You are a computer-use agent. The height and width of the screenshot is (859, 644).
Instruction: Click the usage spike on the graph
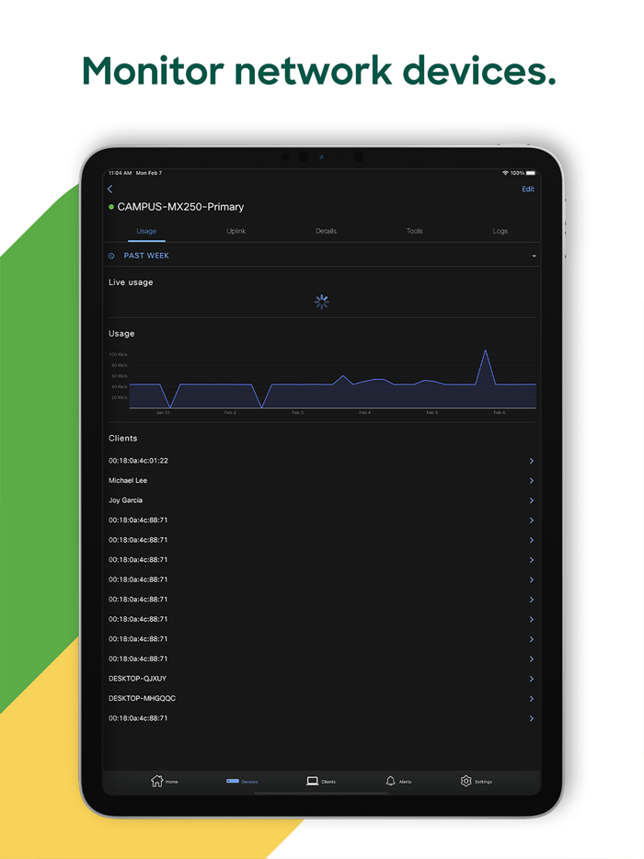[x=485, y=366]
